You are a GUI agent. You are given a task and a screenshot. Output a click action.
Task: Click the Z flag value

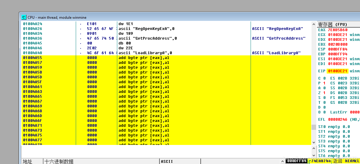pyautogui.click(x=325, y=93)
